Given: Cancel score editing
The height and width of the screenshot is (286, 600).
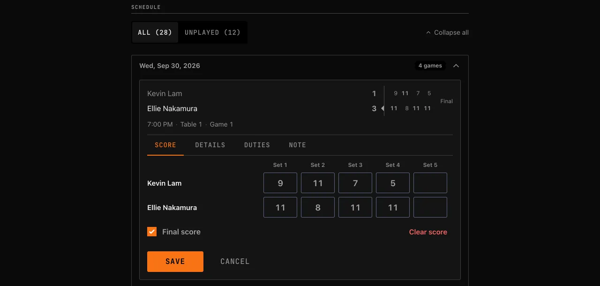Looking at the screenshot, I should [235, 262].
